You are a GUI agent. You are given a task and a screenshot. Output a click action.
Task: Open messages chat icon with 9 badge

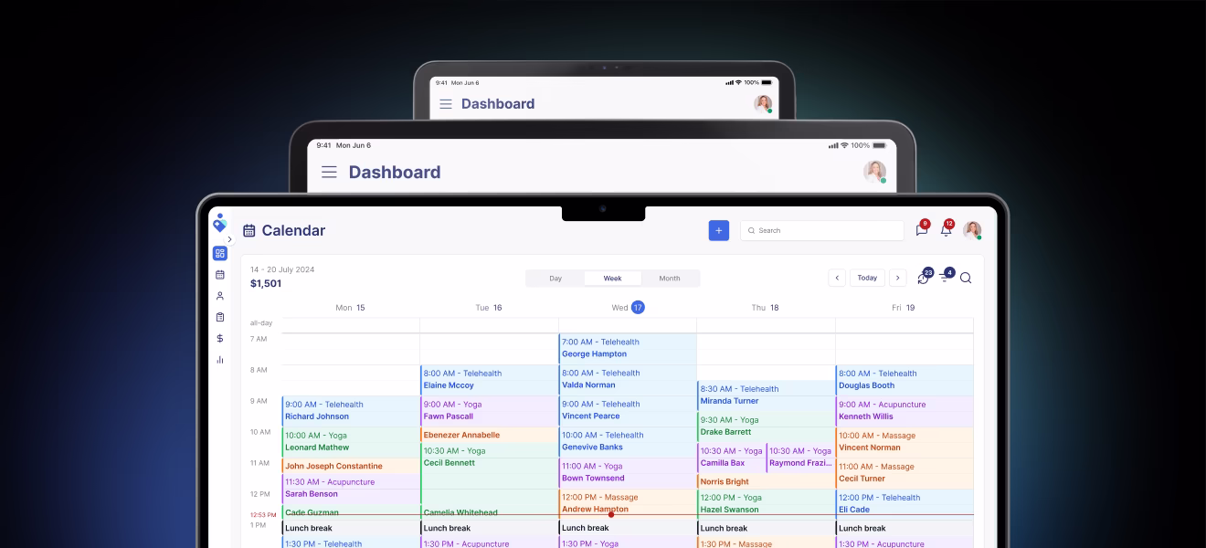[x=921, y=230]
